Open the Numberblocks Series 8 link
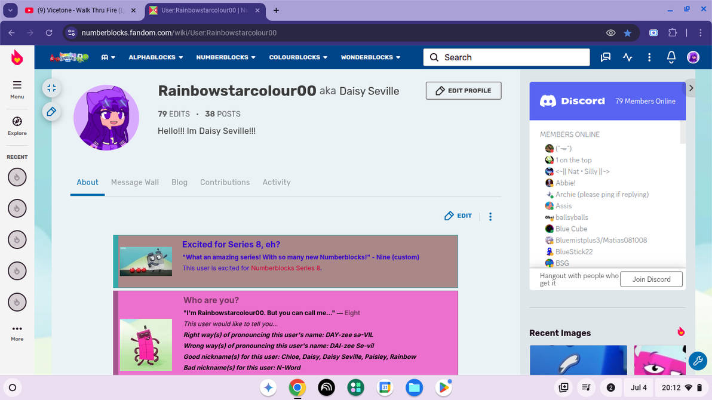 coord(286,268)
